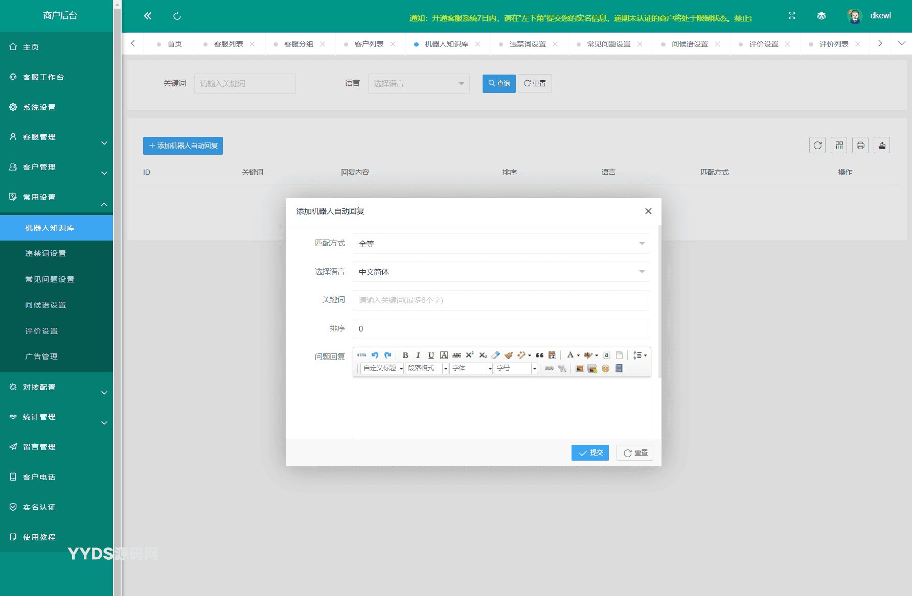Expand 客户管理 sidebar group
This screenshot has width=912, height=596.
coord(56,167)
